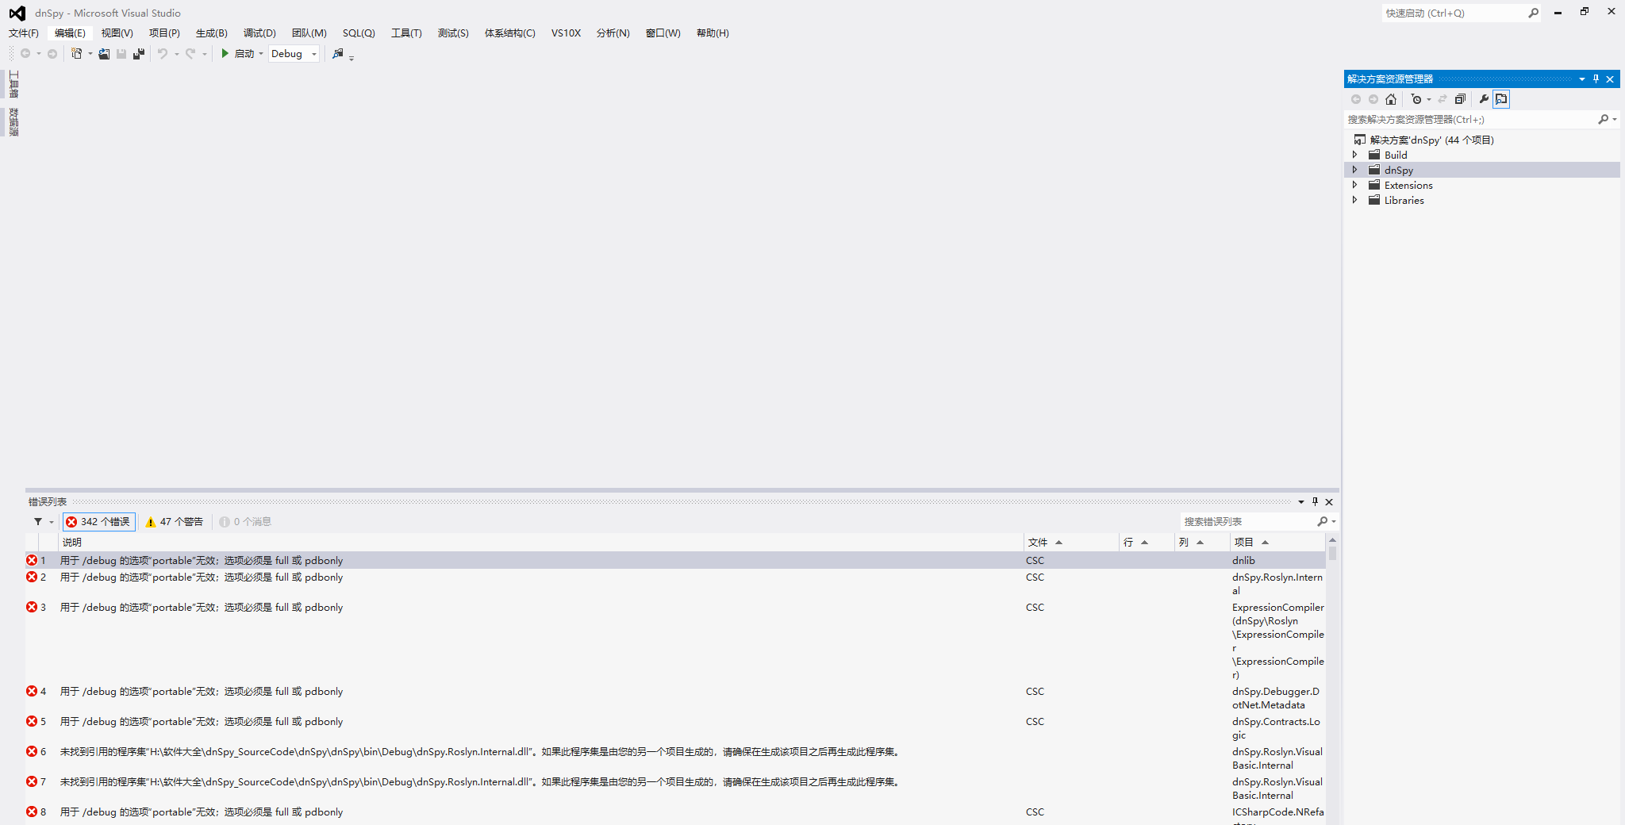
Task: Open the 工具(T) menu
Action: pos(406,33)
